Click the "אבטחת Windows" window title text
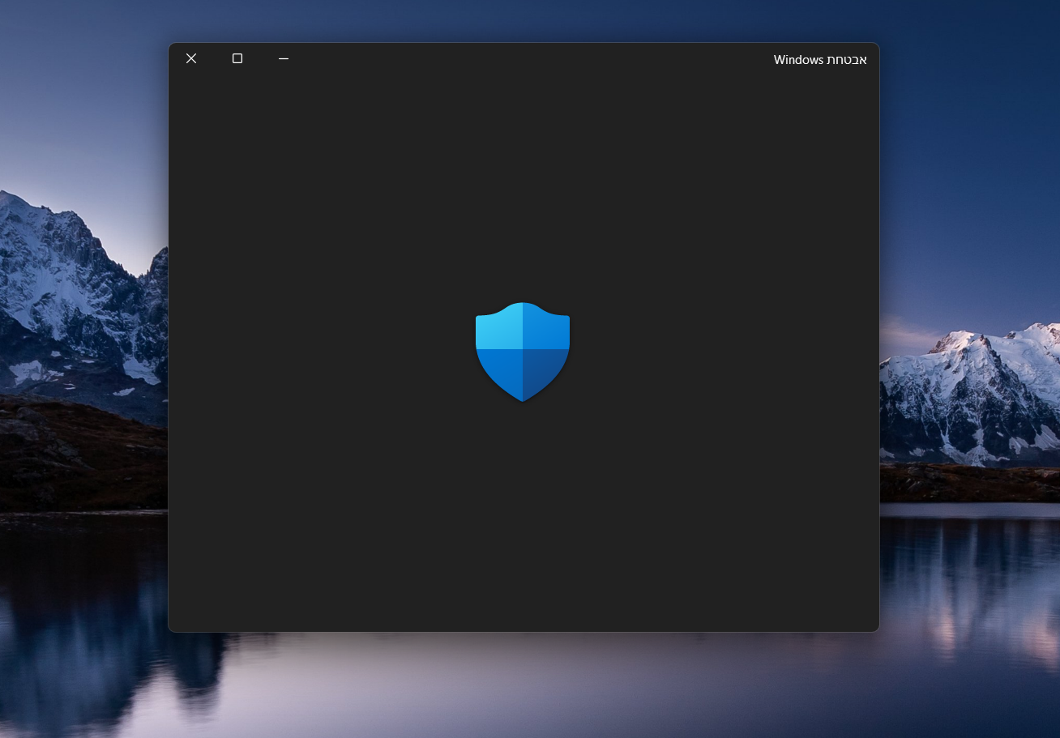 (820, 59)
